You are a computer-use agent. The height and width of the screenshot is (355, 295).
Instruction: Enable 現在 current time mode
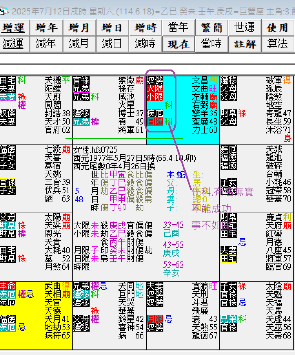[x=179, y=44]
